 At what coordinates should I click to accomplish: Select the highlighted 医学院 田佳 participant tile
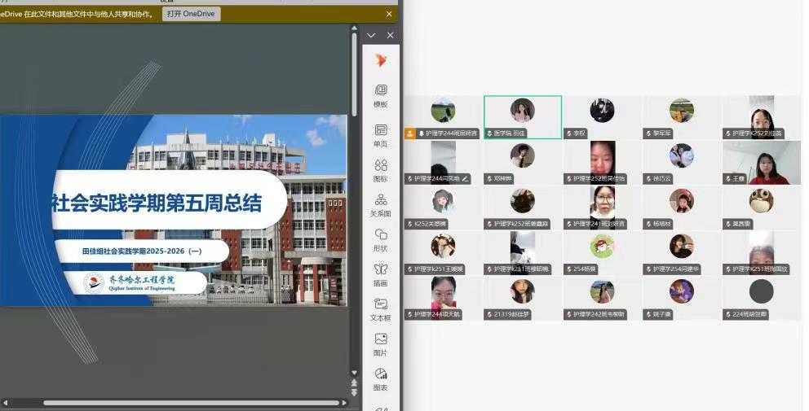point(522,117)
